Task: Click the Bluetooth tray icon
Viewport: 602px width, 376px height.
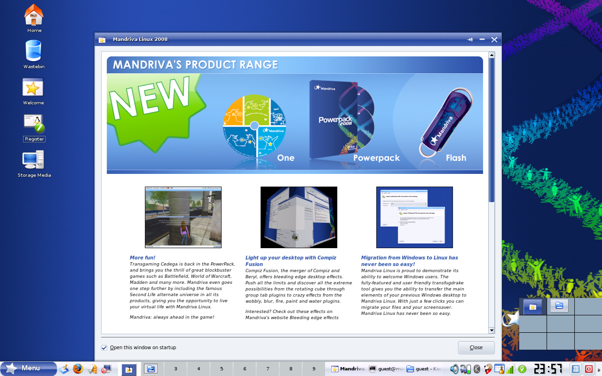Action: (477, 369)
